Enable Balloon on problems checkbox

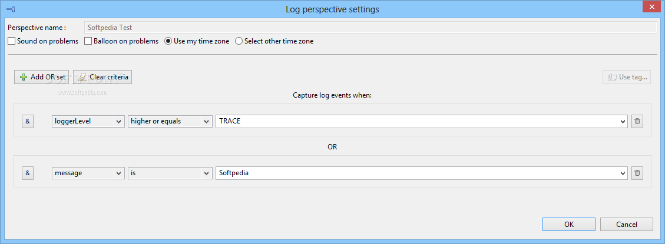point(88,41)
